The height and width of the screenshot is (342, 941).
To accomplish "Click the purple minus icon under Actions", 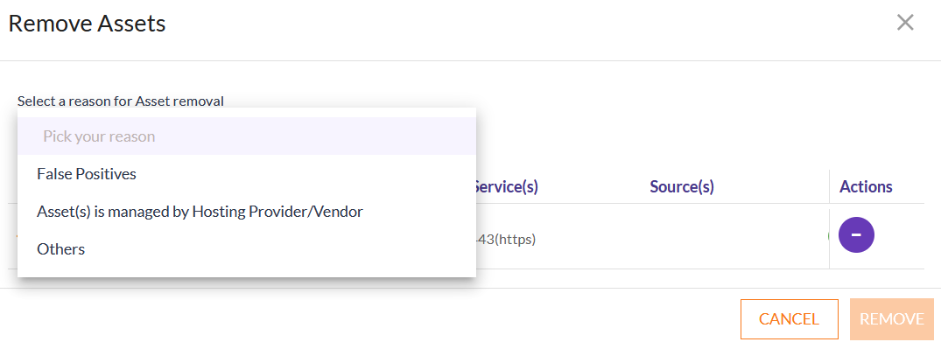I will pos(856,234).
